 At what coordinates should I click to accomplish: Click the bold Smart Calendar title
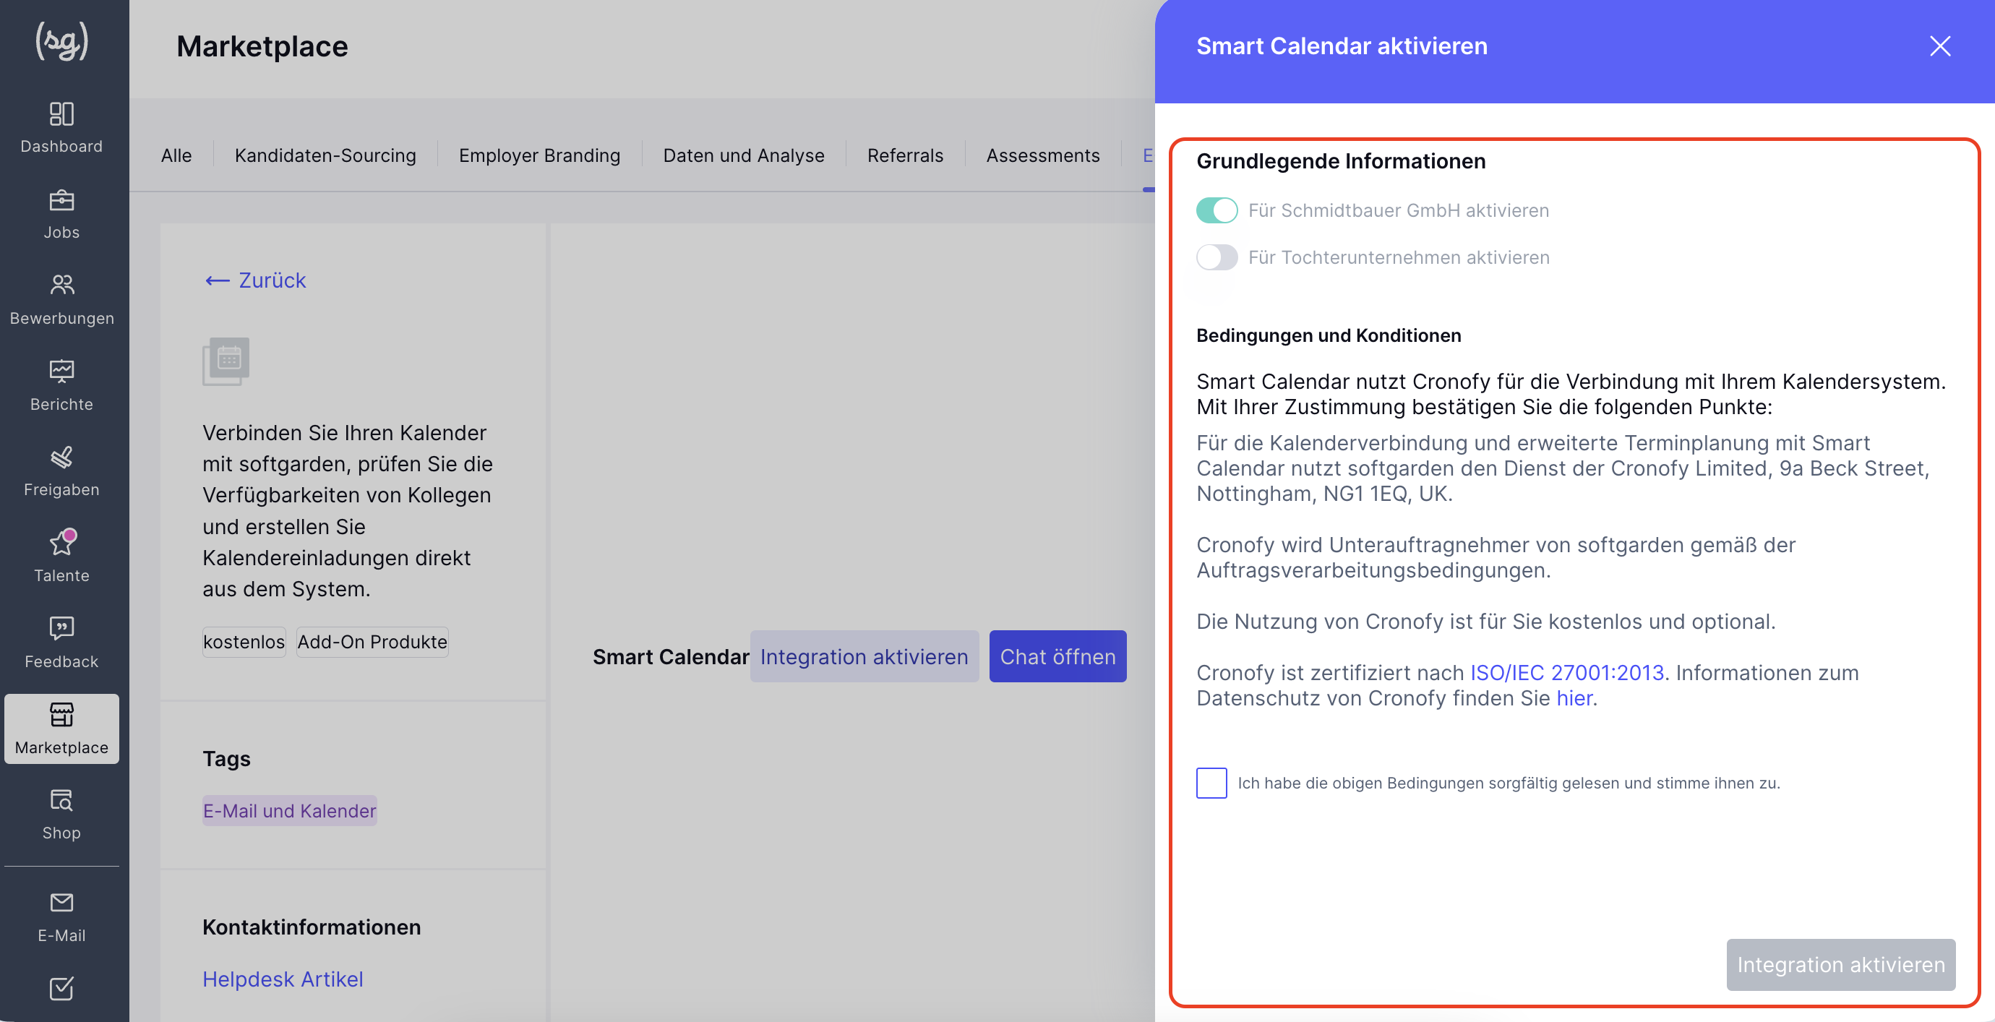click(x=671, y=656)
